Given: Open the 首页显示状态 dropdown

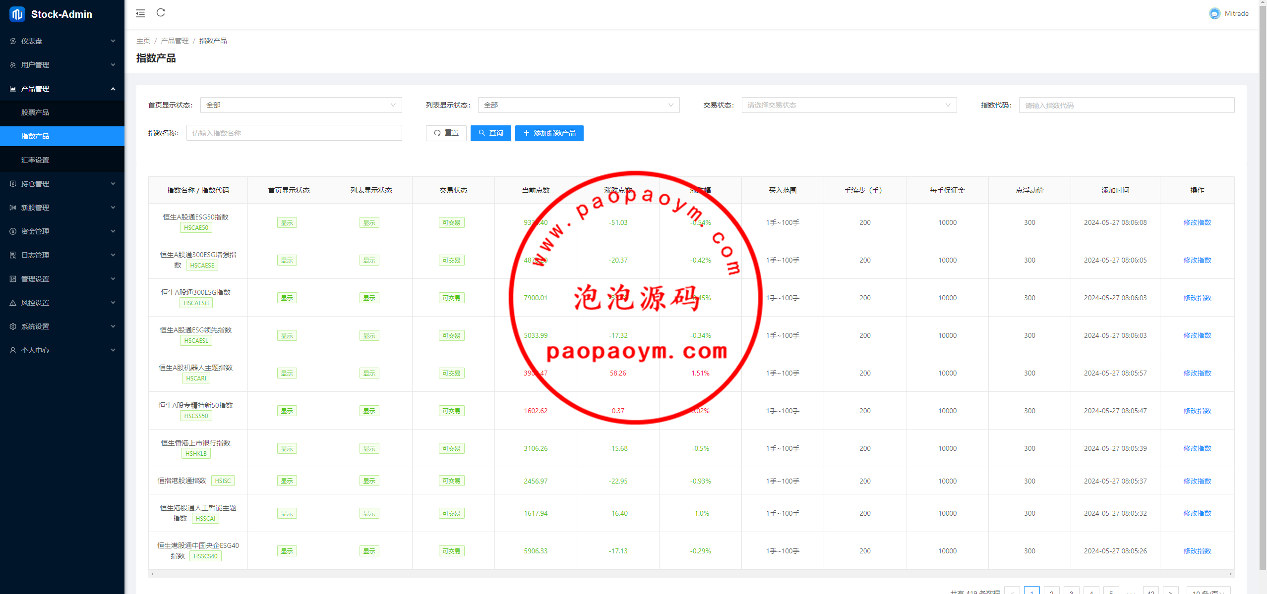Looking at the screenshot, I should [301, 105].
